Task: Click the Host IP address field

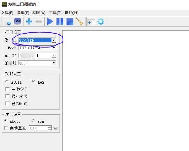Action: click(37, 55)
